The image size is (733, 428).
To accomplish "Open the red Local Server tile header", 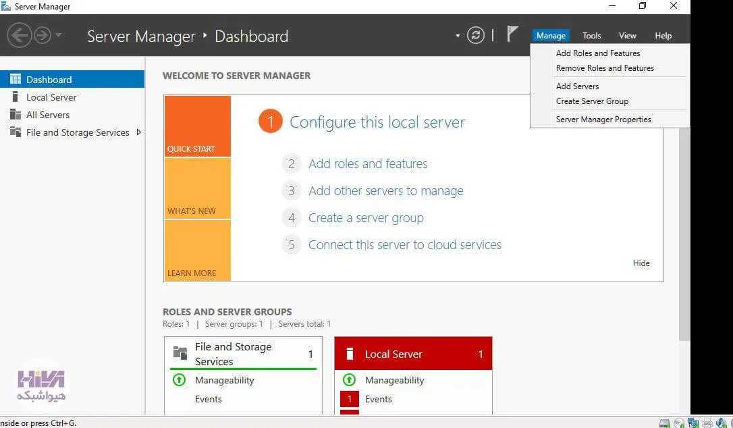I will [x=413, y=354].
